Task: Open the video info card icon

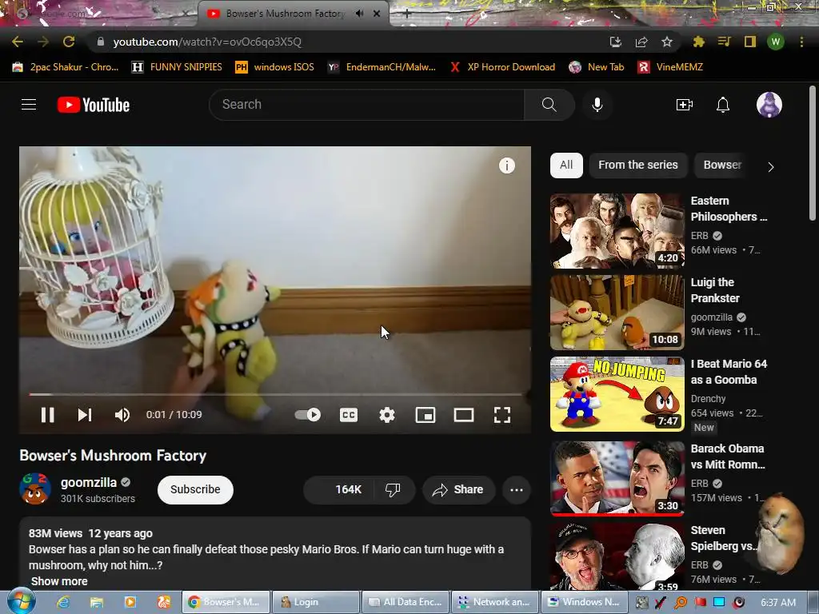Action: 506,165
